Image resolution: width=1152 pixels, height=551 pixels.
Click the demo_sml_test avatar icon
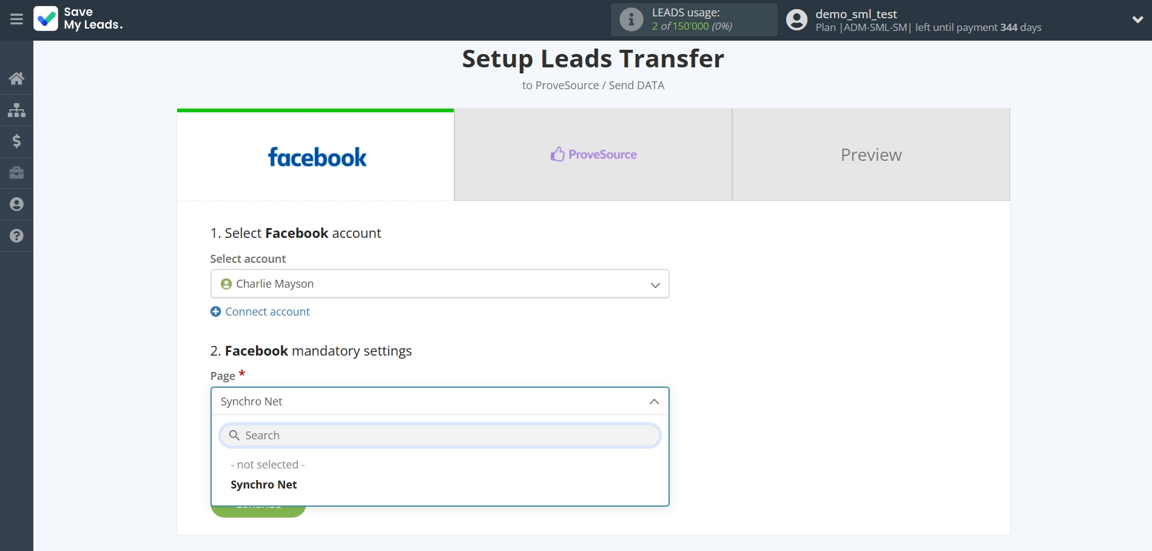(796, 19)
